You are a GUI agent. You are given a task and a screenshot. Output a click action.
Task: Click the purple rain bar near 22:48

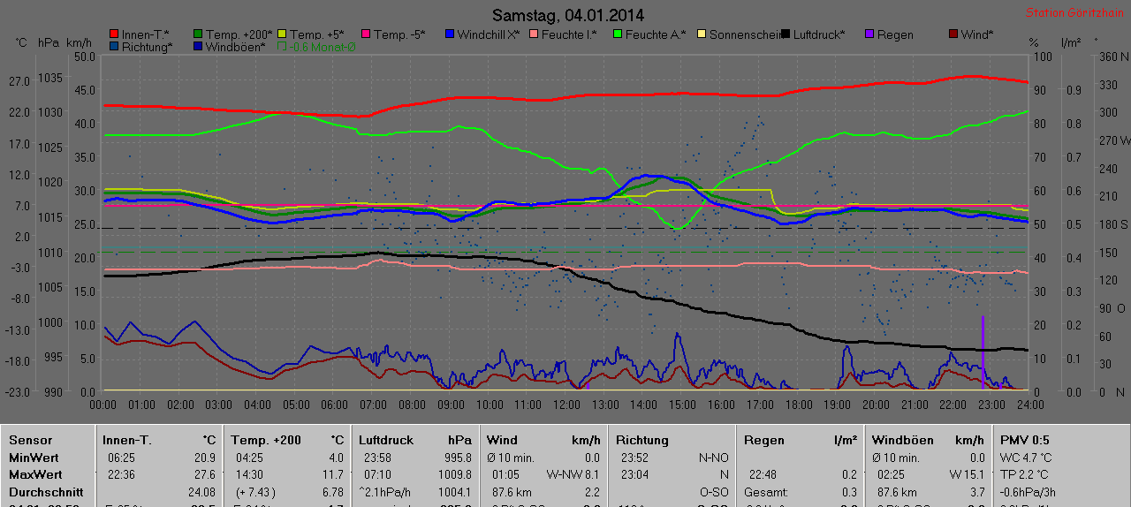point(983,352)
